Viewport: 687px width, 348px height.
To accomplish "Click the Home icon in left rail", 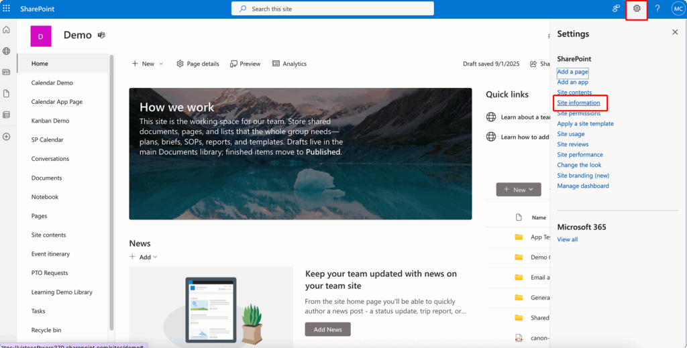I will coord(7,30).
